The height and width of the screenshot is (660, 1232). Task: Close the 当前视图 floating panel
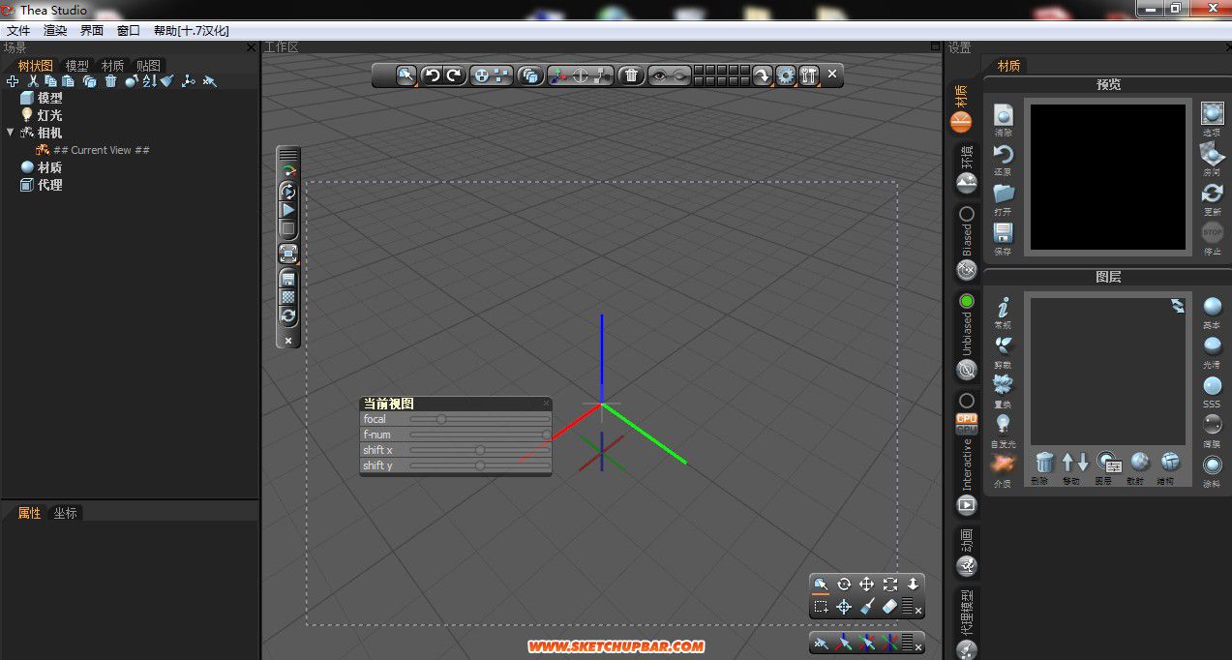546,404
